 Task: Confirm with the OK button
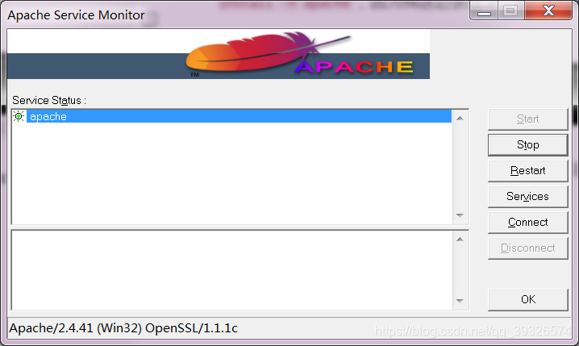coord(527,299)
